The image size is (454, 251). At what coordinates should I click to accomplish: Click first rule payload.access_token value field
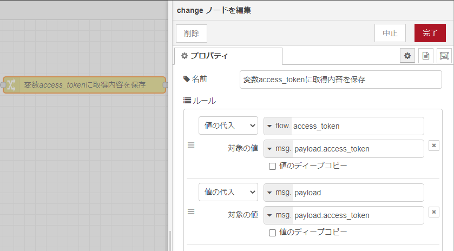tap(358, 149)
